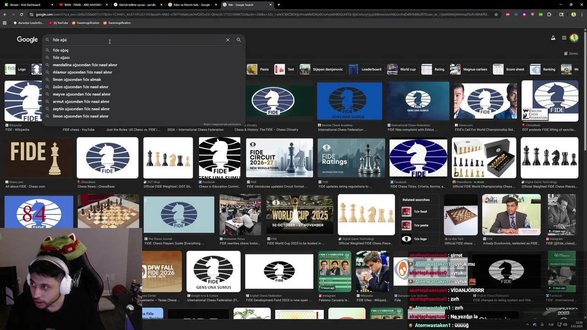Open related search 'fide logo'
The image size is (587, 330).
click(x=420, y=239)
